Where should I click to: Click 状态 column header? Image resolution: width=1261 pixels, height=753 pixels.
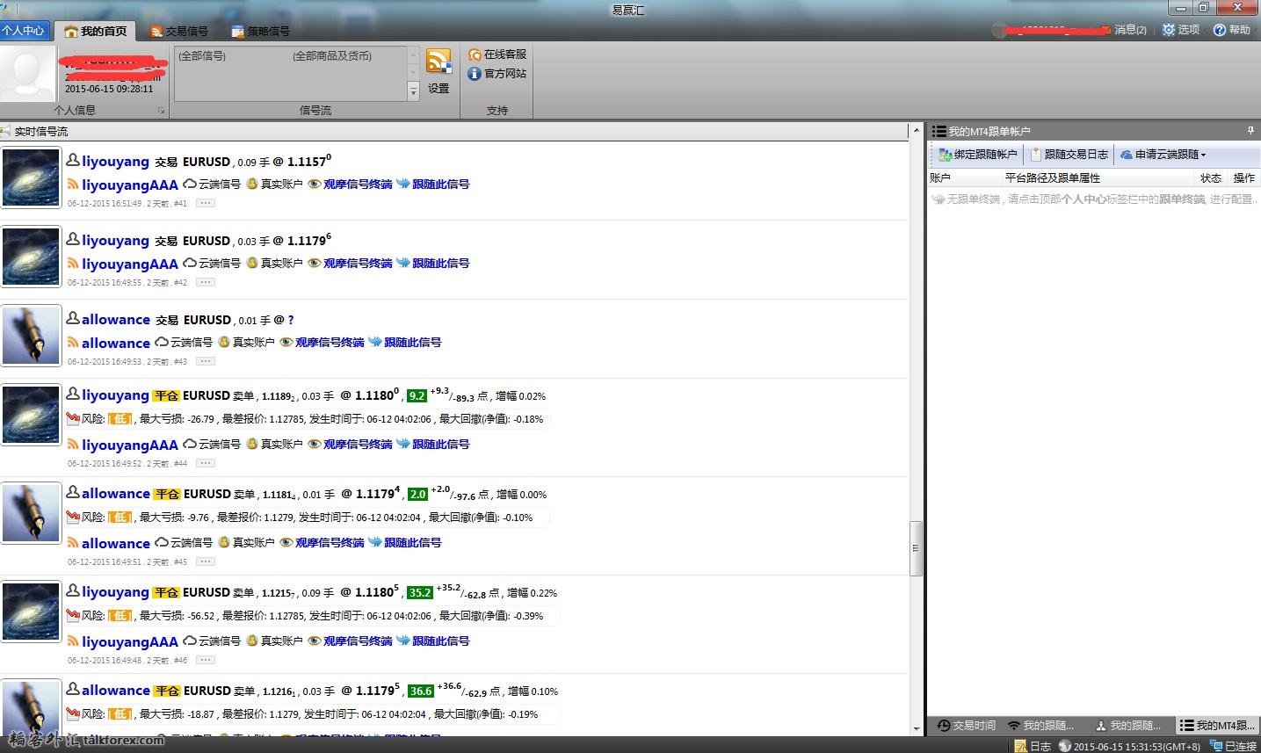point(1211,177)
